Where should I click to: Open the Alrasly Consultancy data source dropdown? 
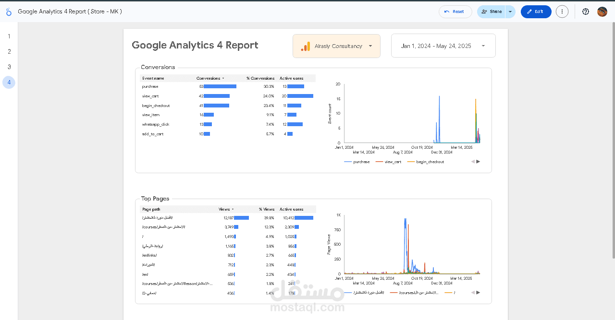pyautogui.click(x=370, y=46)
